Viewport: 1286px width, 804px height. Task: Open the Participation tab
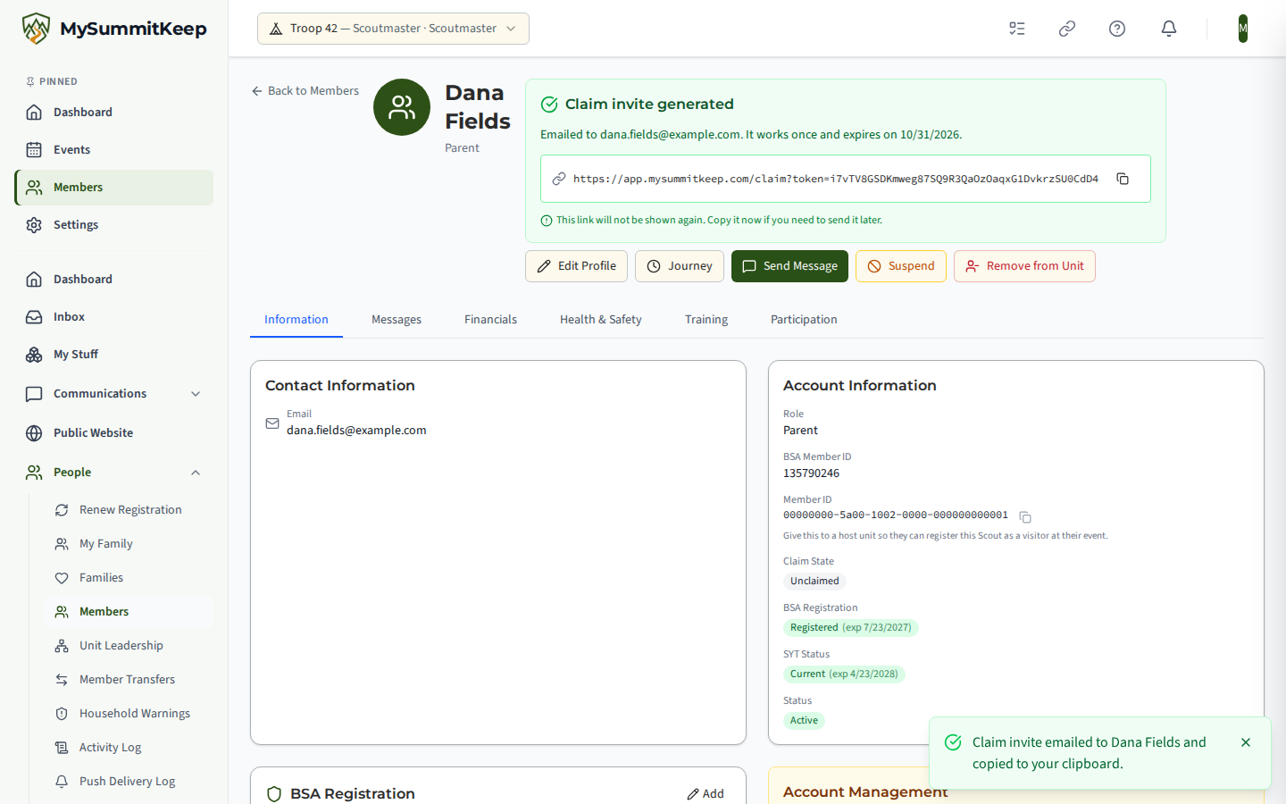coord(804,320)
